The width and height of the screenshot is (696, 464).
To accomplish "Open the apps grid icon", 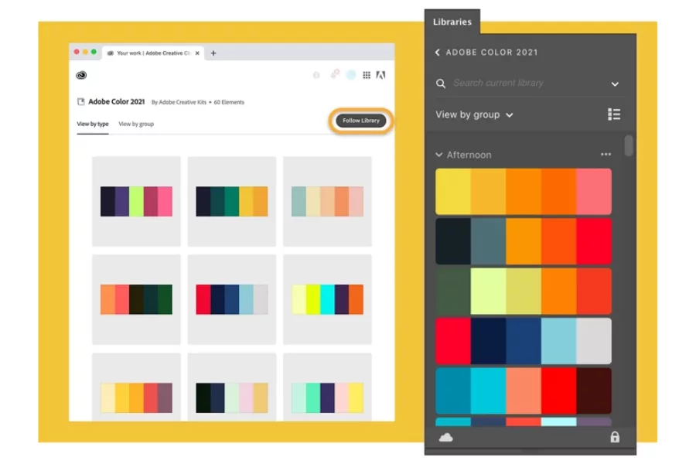I will tap(367, 75).
